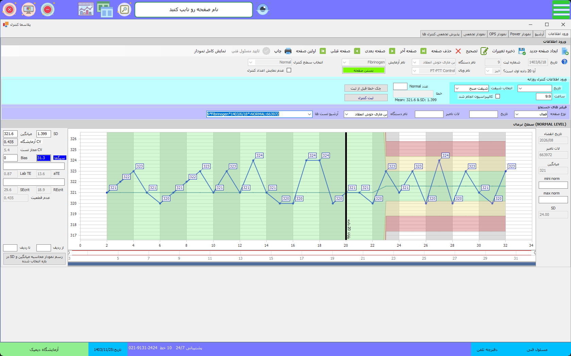Click the create new page icon
Viewport: 571px width, 356px height.
pyautogui.click(x=565, y=51)
